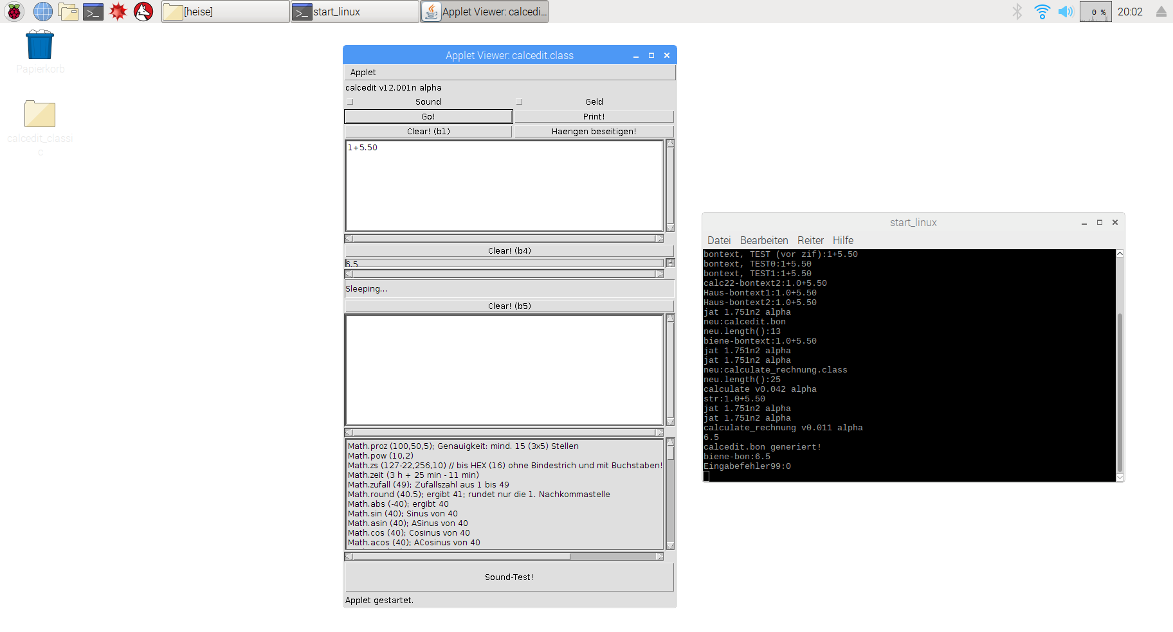
Task: Open the Wolfram wolf icon
Action: (x=143, y=12)
